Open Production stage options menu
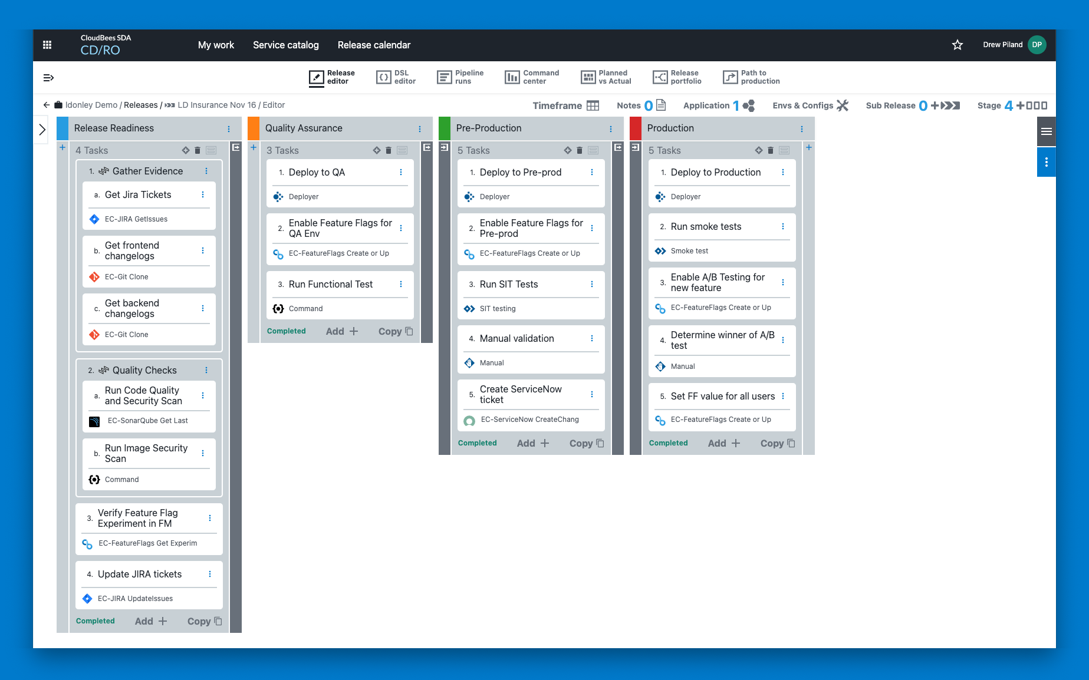Screen dimensions: 1089x680 pos(802,128)
